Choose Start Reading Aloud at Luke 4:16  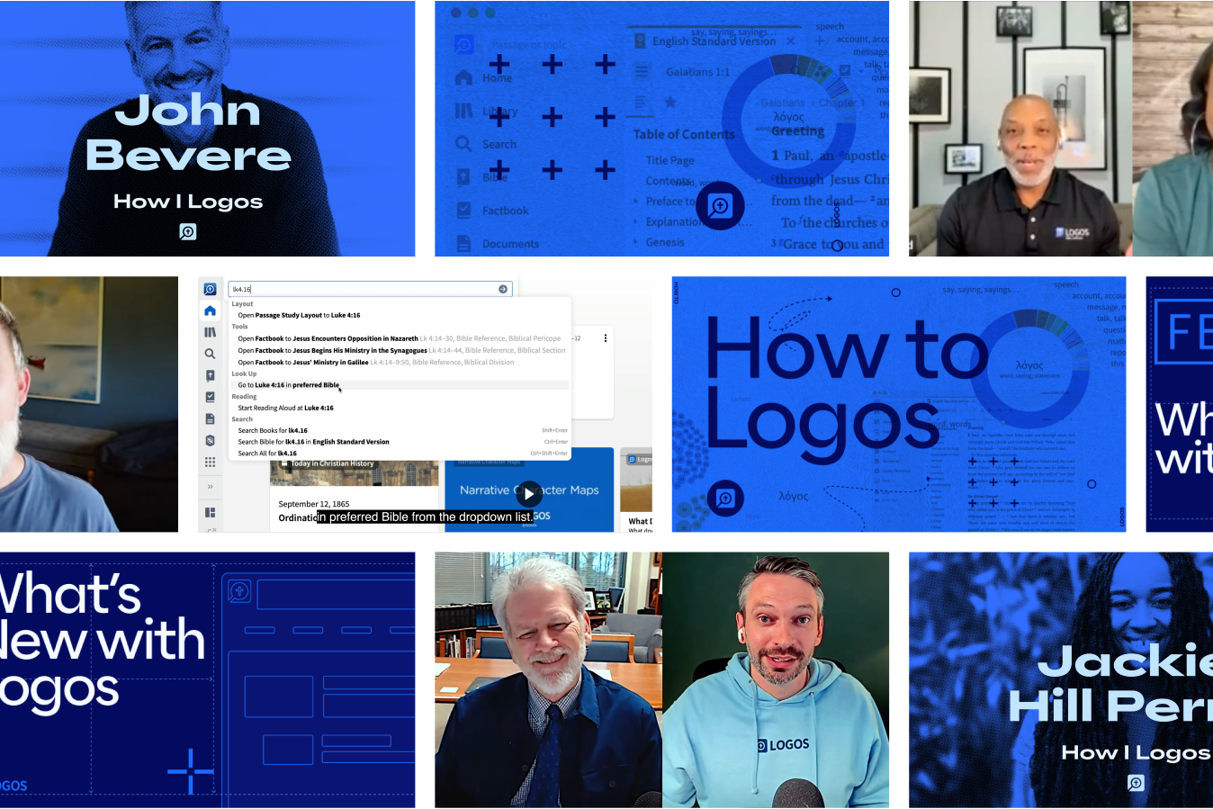[400, 408]
